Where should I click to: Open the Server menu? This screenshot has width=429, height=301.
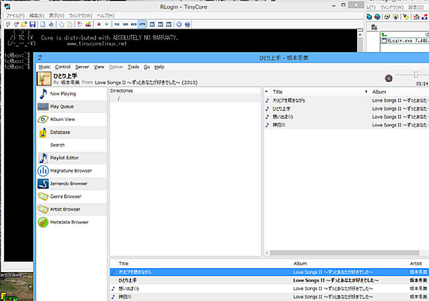click(x=82, y=67)
